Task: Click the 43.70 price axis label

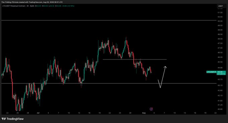Action: point(220,80)
